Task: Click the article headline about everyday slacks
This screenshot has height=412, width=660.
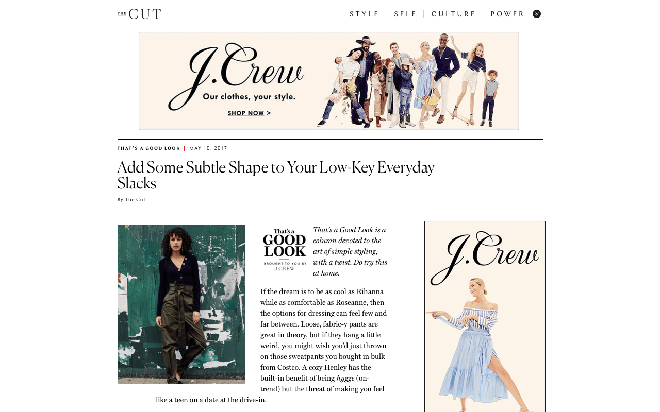Action: [x=276, y=175]
